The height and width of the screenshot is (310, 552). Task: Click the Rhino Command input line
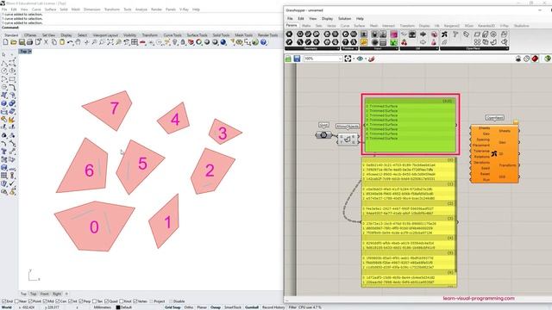click(141, 28)
